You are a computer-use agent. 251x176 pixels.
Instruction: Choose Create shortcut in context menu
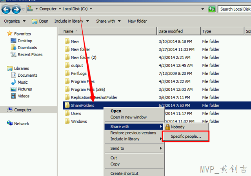tap(134, 173)
